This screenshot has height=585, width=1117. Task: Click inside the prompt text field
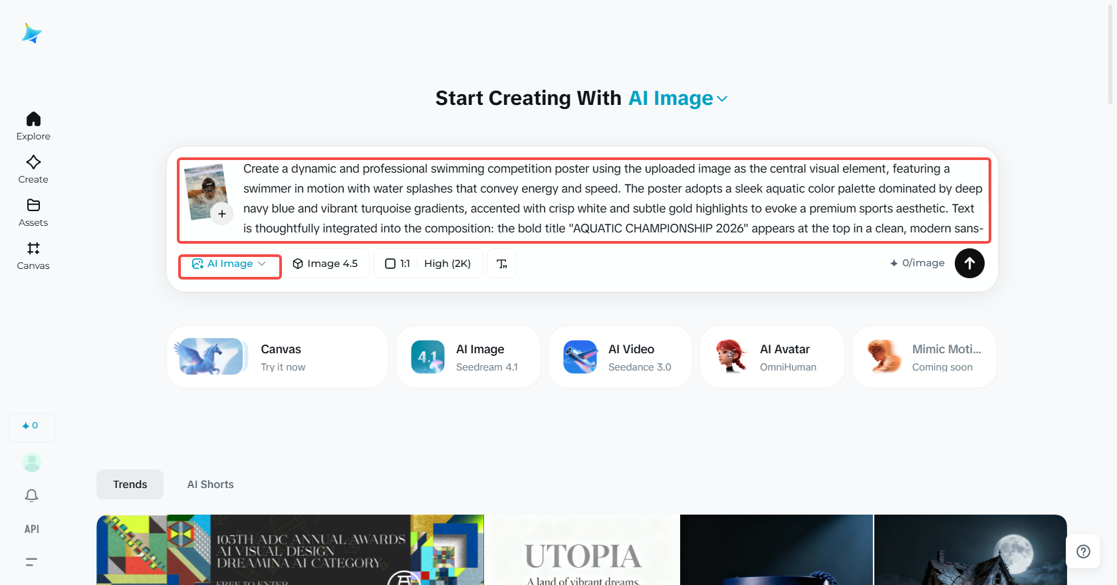click(613, 199)
